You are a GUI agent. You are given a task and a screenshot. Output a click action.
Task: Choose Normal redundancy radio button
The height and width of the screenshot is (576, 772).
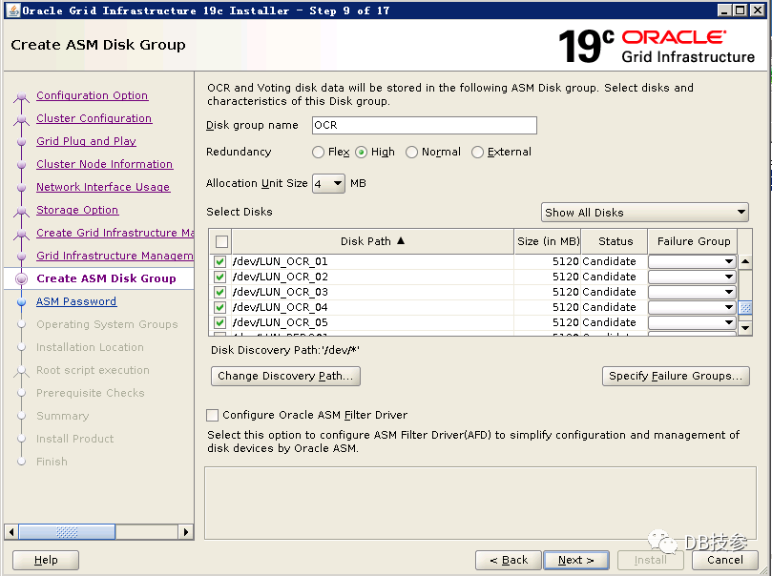pos(412,153)
